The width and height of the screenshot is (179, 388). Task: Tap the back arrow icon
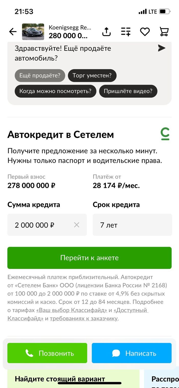coord(13,32)
